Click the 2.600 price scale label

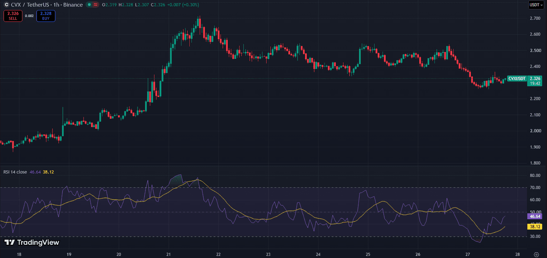535,35
